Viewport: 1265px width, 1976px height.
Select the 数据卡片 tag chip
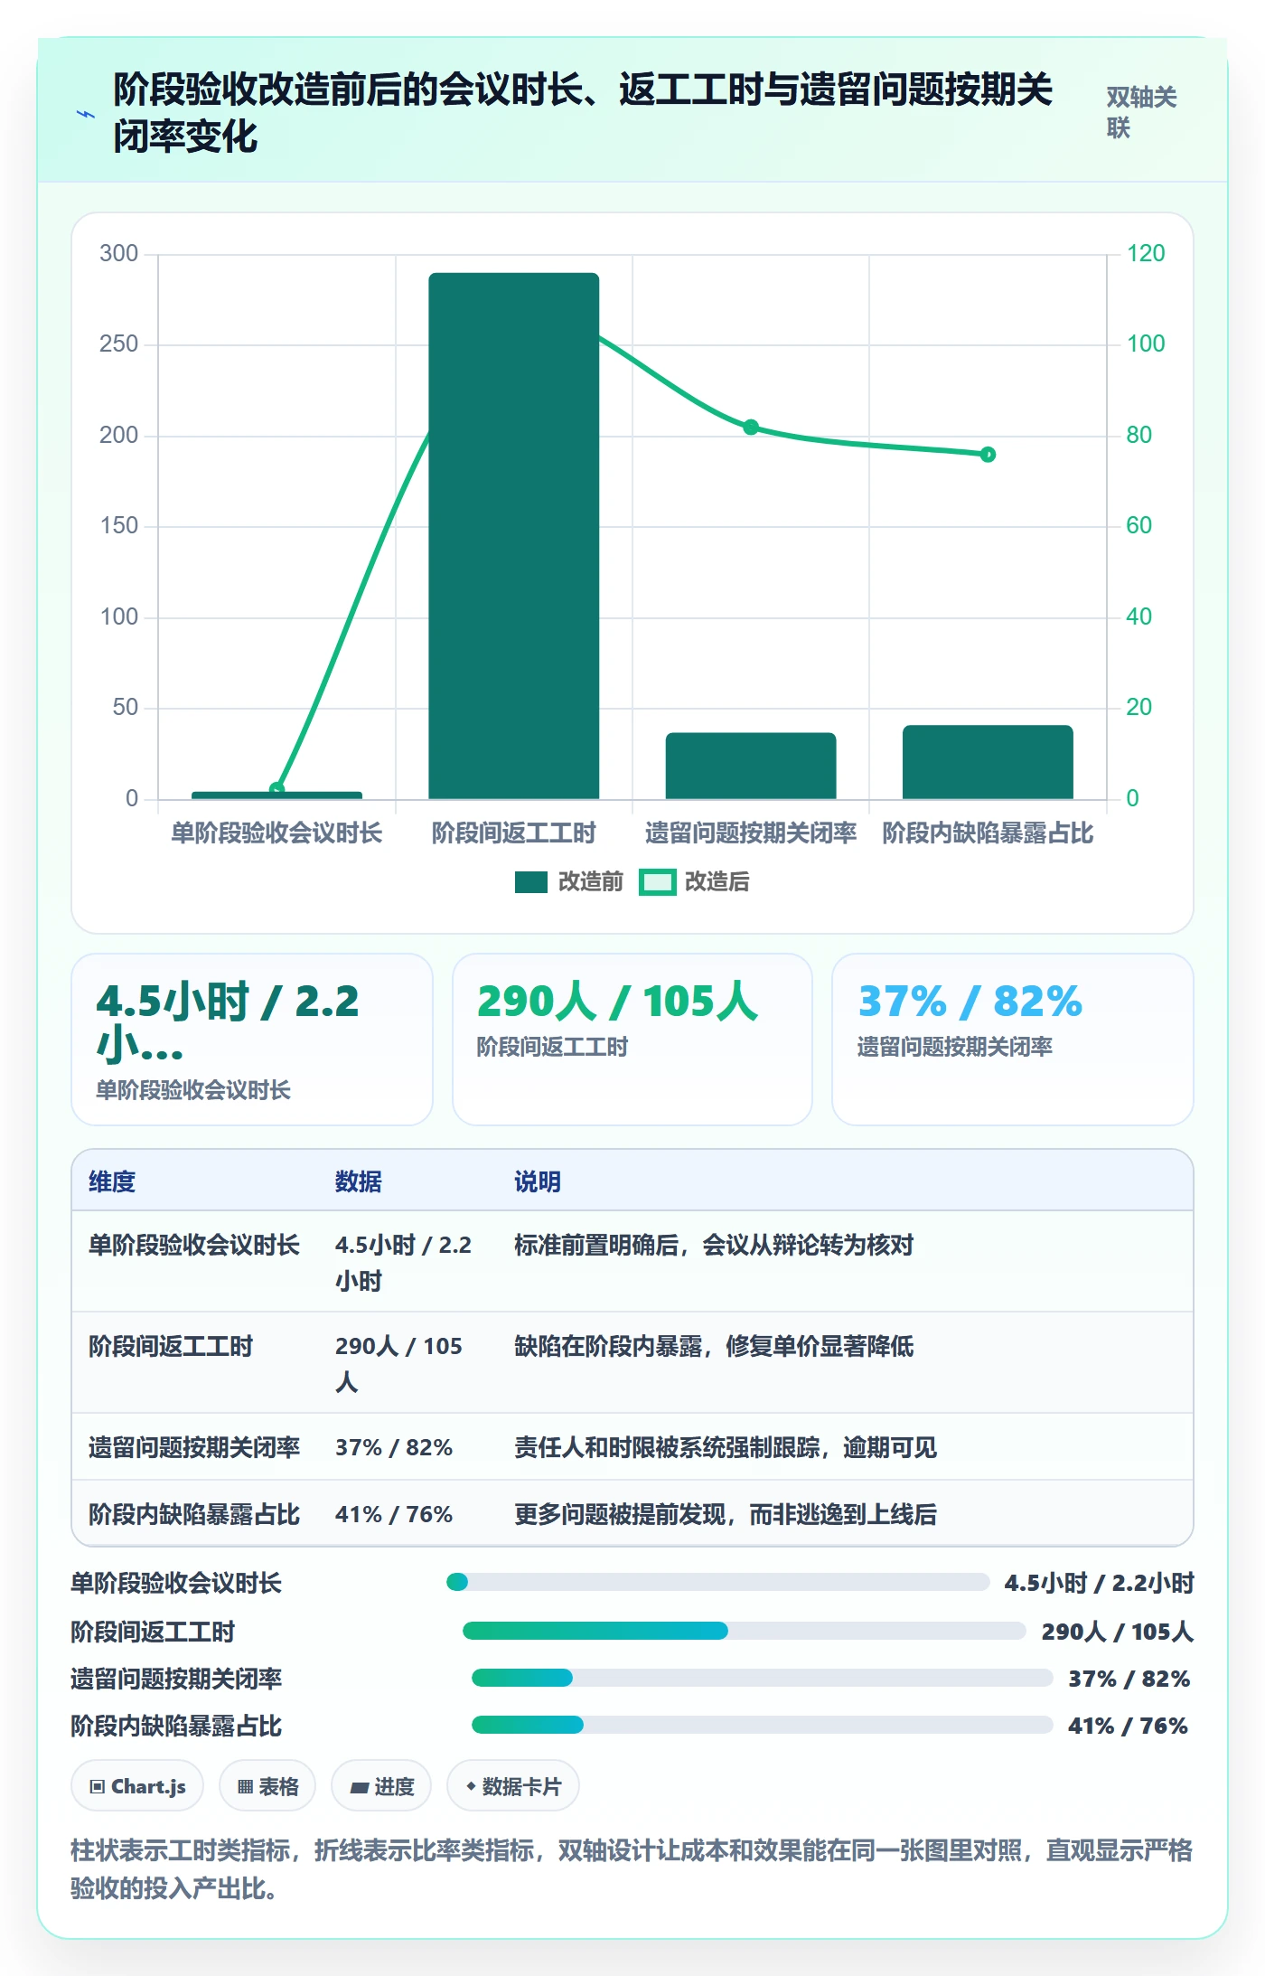tap(513, 1786)
